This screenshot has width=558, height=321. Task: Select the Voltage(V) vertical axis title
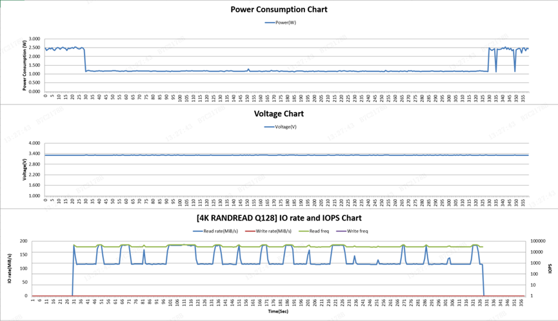pos(25,170)
